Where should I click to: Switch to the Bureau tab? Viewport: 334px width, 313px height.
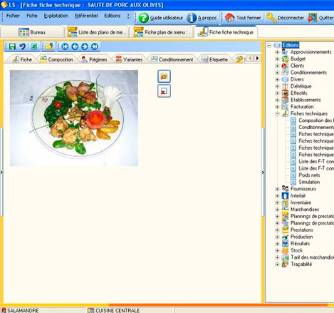tap(32, 32)
